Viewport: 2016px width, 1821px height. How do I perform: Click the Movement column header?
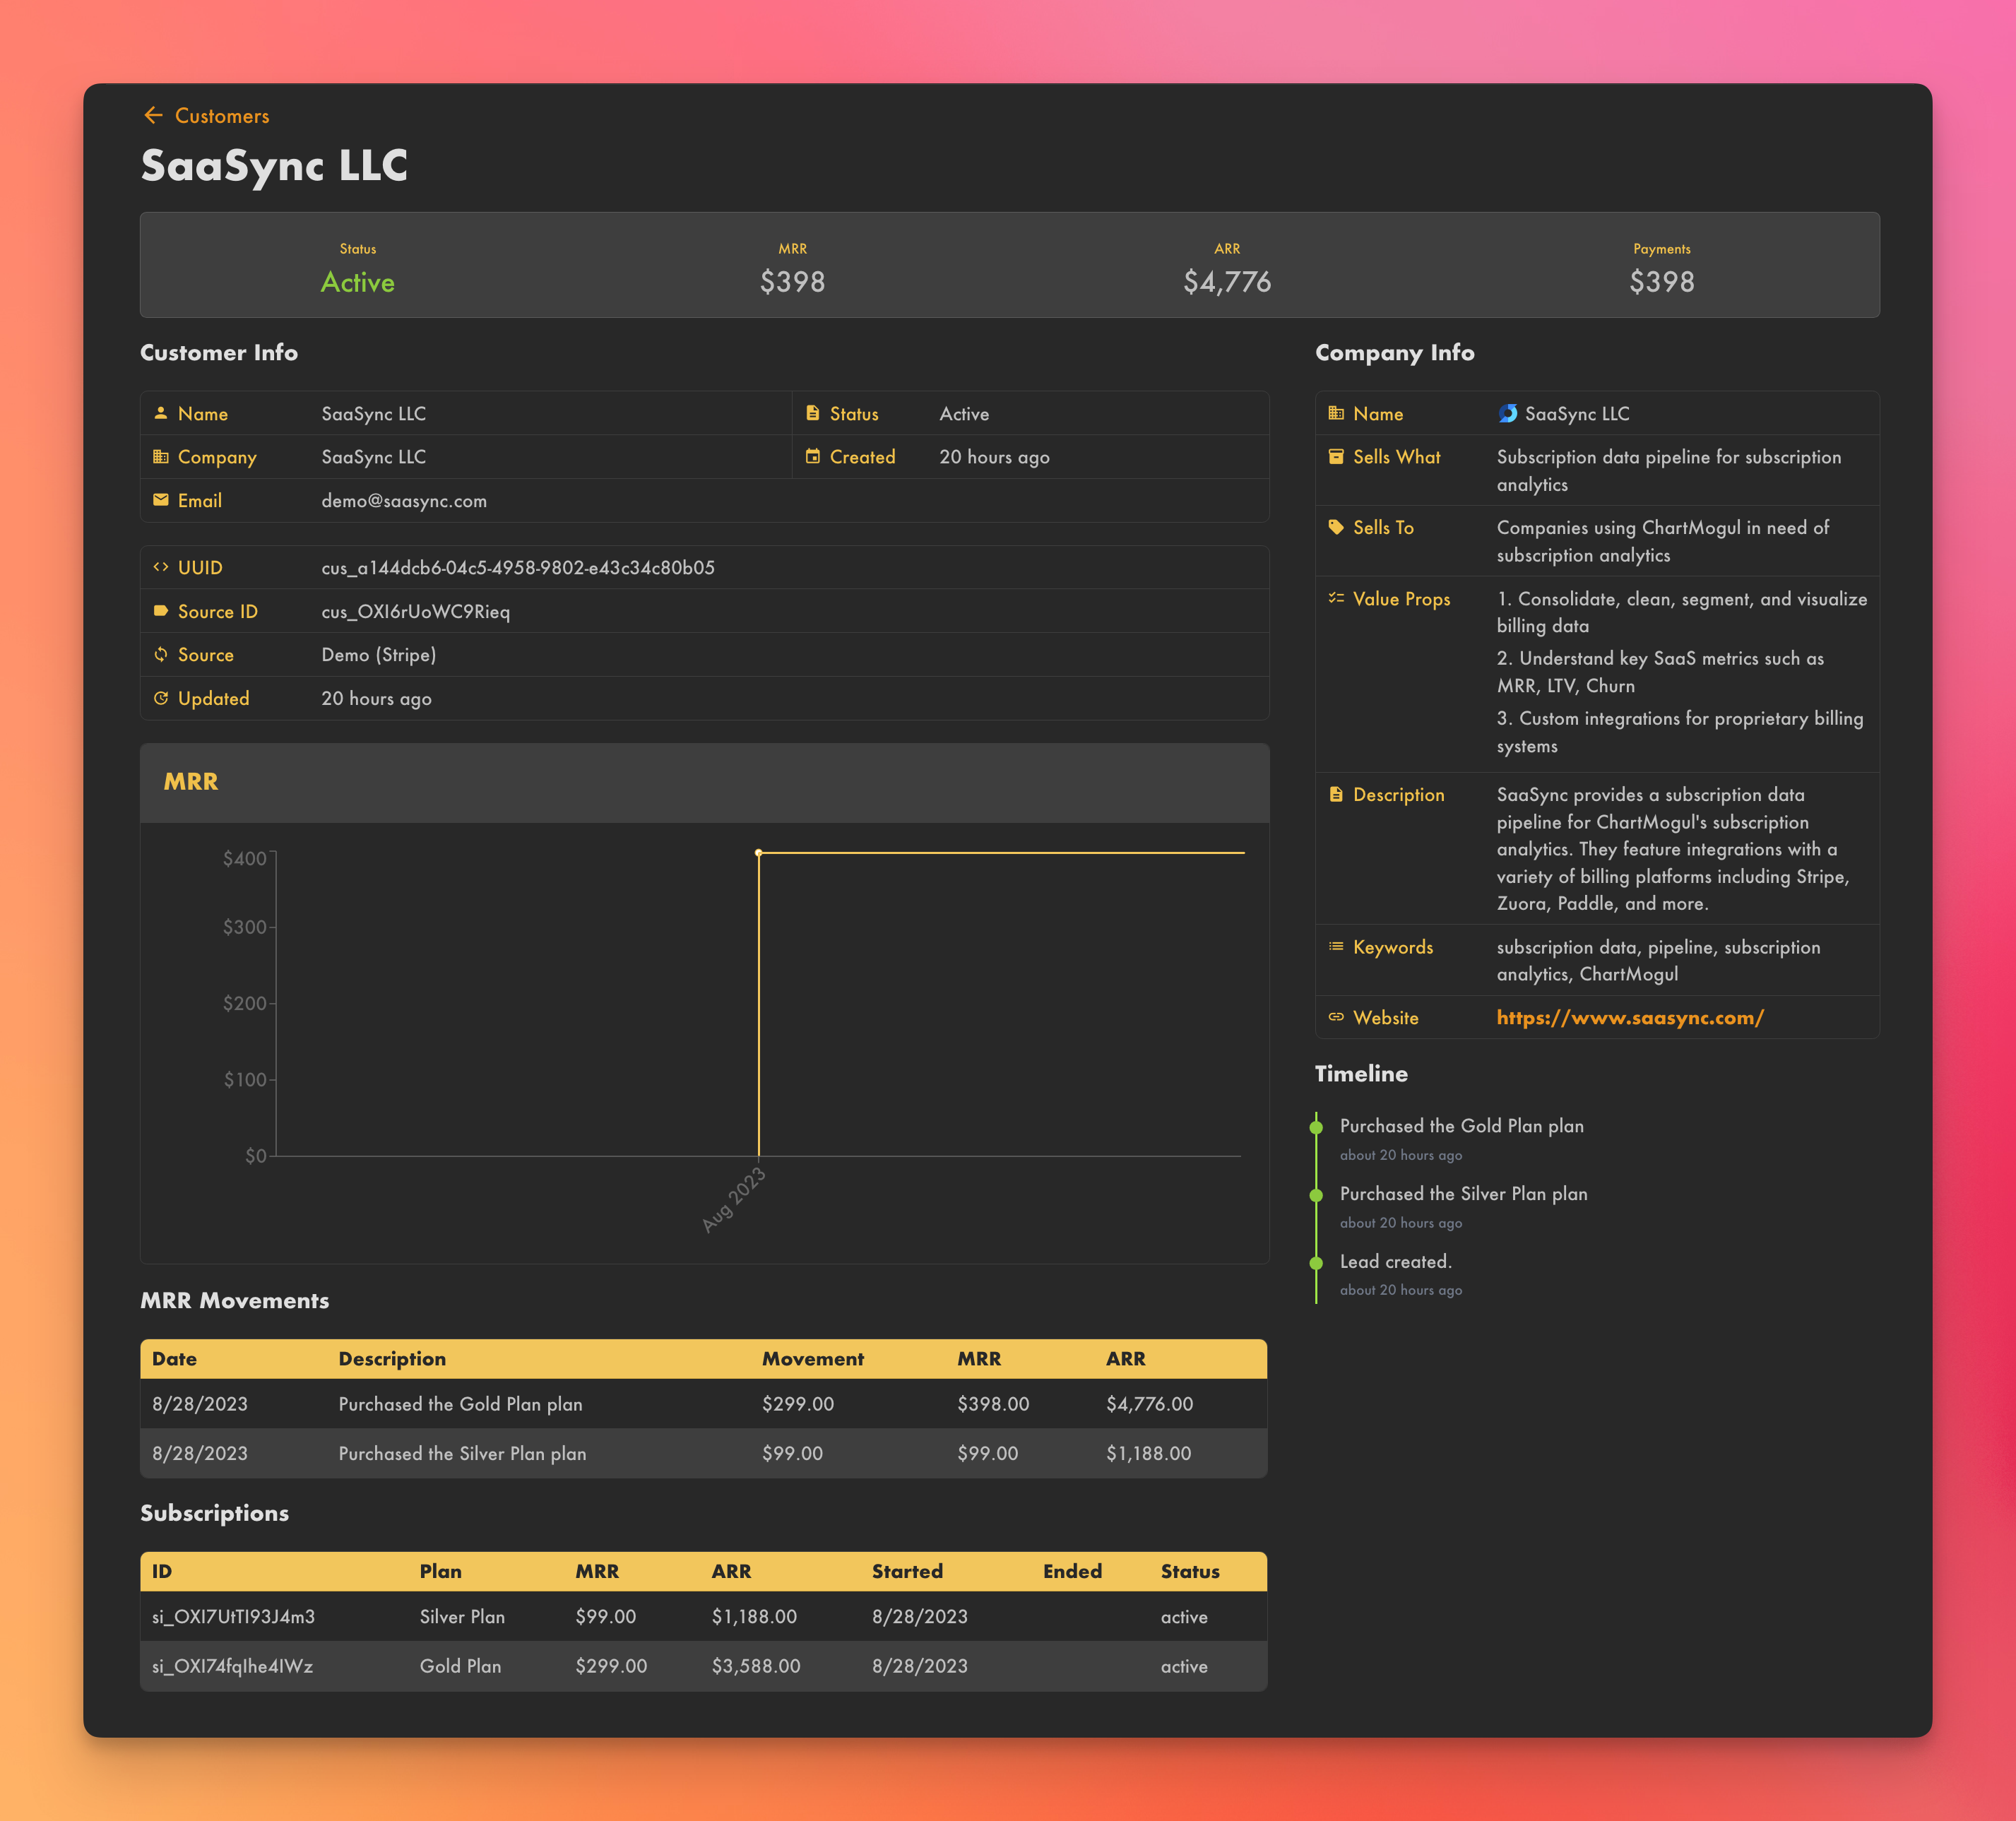812,1359
